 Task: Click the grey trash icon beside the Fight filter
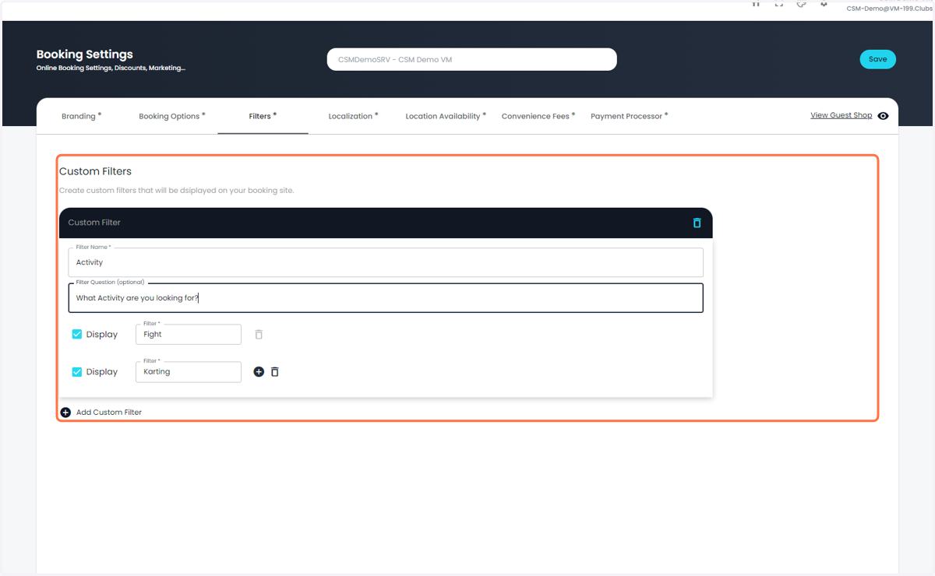point(259,334)
